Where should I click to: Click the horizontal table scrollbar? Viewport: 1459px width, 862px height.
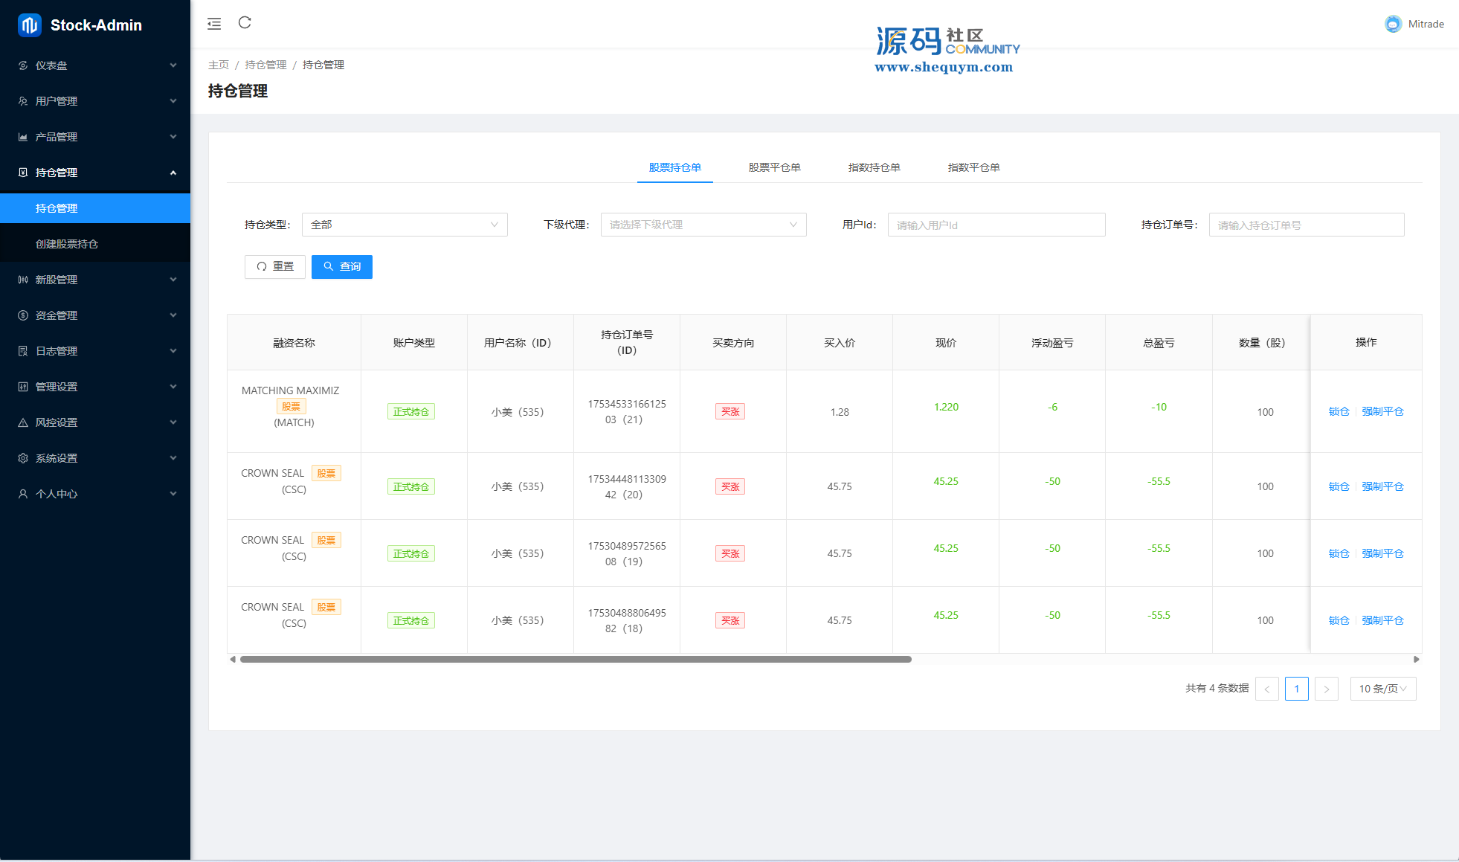[x=576, y=659]
